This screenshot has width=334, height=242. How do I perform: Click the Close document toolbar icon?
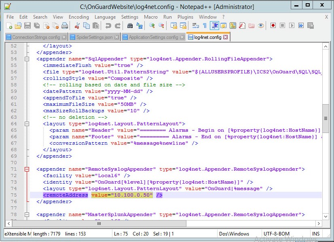46,26
